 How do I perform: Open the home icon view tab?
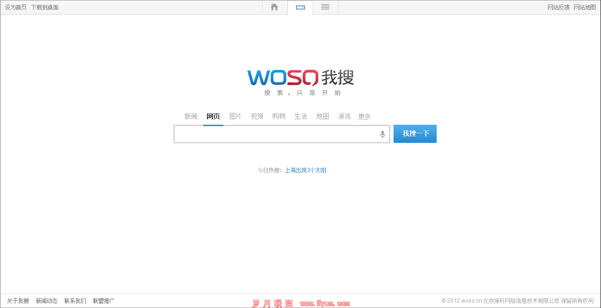[x=275, y=7]
